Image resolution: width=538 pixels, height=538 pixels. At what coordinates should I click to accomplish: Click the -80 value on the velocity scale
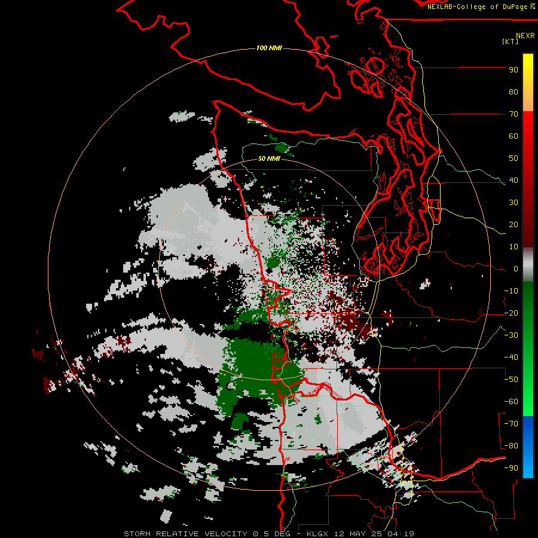tap(511, 446)
